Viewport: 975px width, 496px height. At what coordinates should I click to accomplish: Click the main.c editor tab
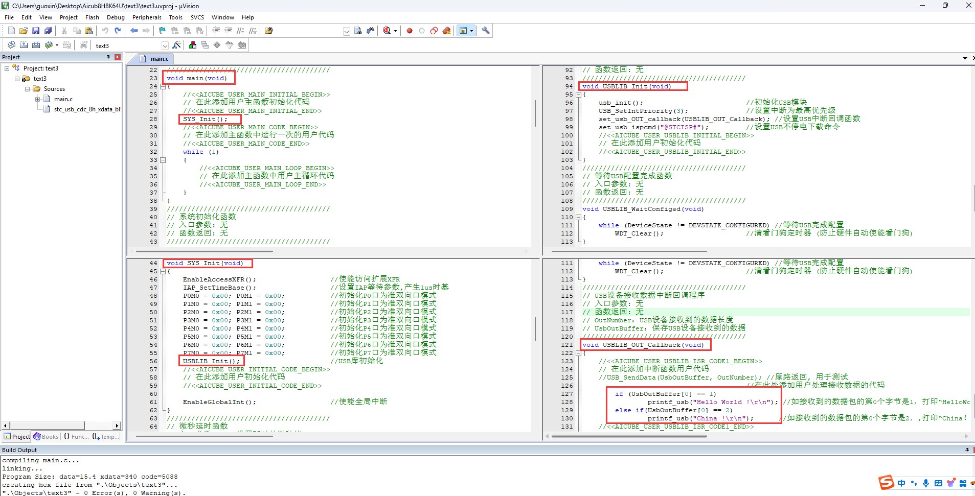[159, 59]
